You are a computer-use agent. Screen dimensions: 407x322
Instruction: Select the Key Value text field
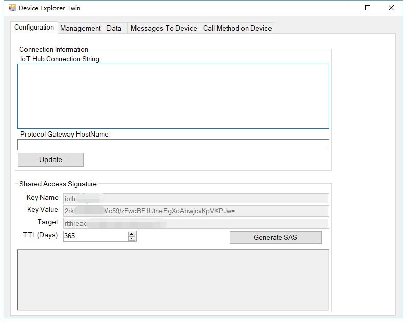[x=196, y=211]
